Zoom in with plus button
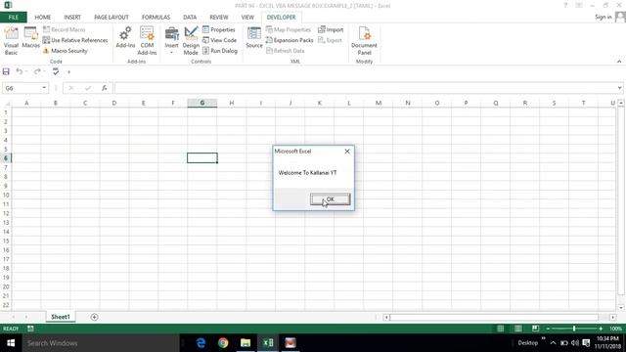 click(x=601, y=329)
